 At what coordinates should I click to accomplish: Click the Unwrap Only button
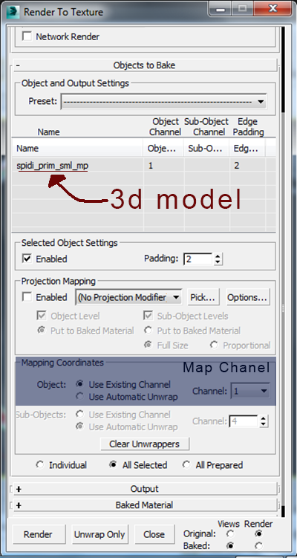click(99, 534)
